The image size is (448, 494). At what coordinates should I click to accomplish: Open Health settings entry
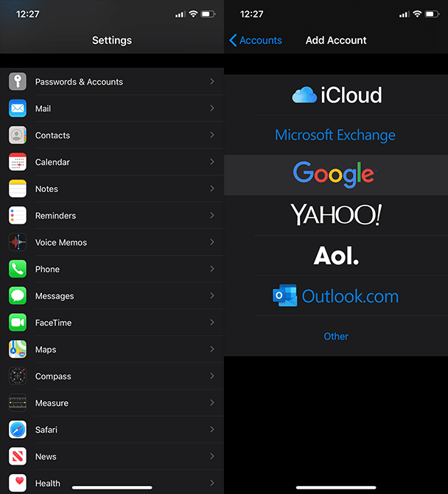(x=112, y=483)
